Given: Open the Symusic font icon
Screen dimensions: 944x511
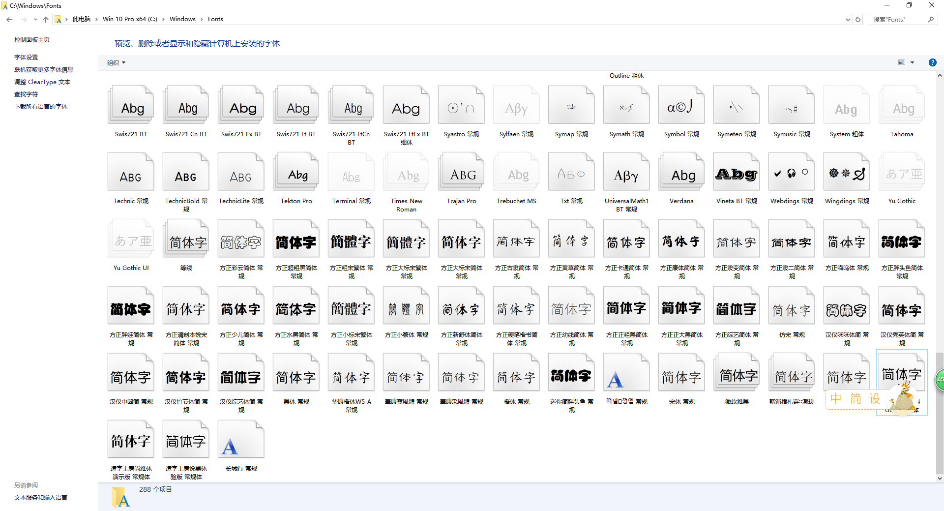Looking at the screenshot, I should click(x=792, y=105).
